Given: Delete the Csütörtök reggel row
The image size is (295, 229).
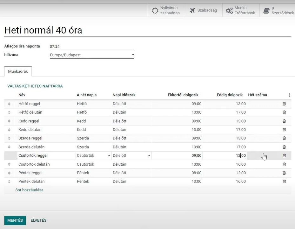Looking at the screenshot, I should pyautogui.click(x=284, y=156).
